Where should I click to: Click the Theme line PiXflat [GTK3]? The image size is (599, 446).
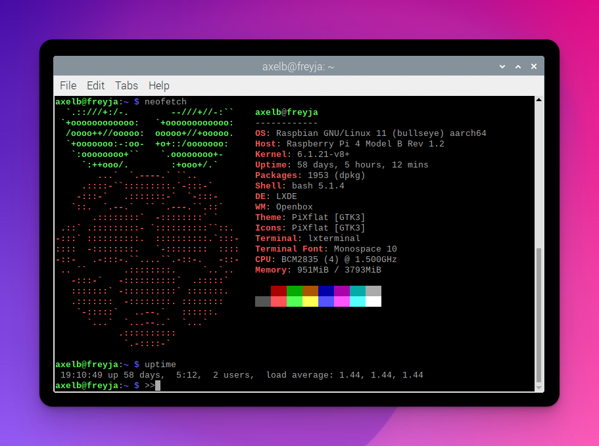tap(310, 217)
